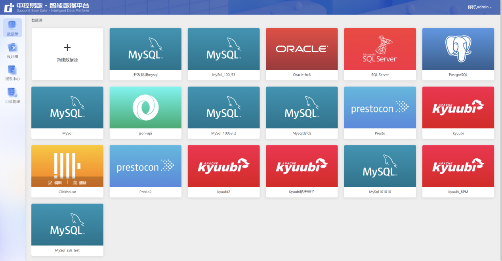Viewport: 502px width, 261px height.
Task: Choose the MySql101010 data source card
Action: tap(380, 171)
